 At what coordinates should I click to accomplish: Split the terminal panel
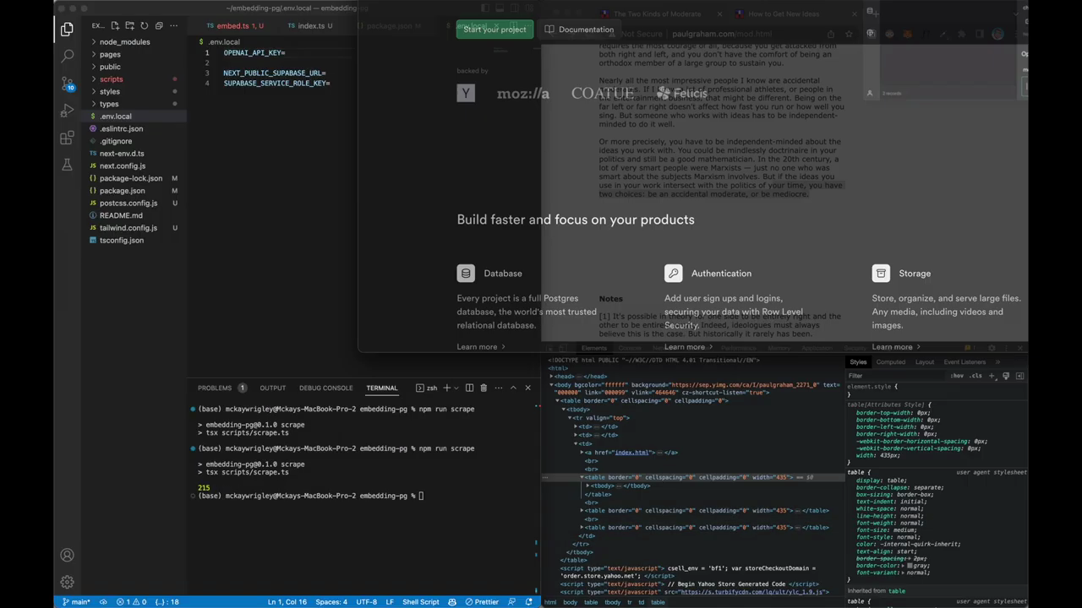469,388
